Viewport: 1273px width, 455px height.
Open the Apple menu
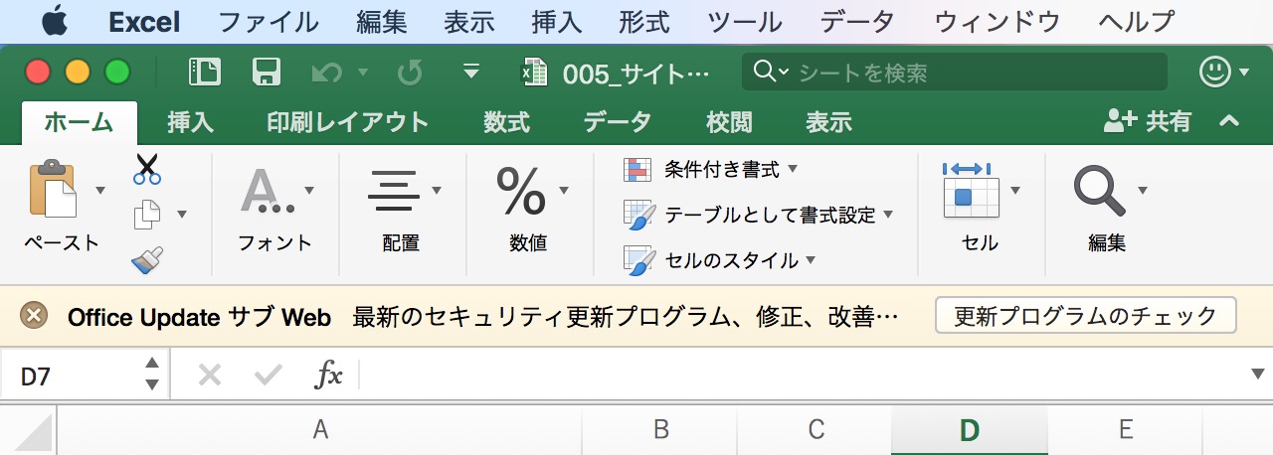click(54, 20)
